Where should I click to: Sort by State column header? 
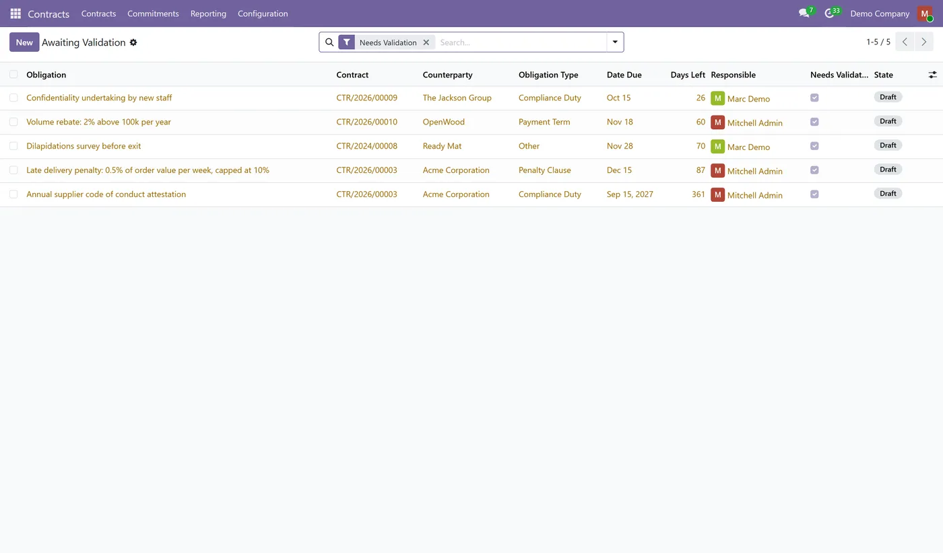coord(883,75)
